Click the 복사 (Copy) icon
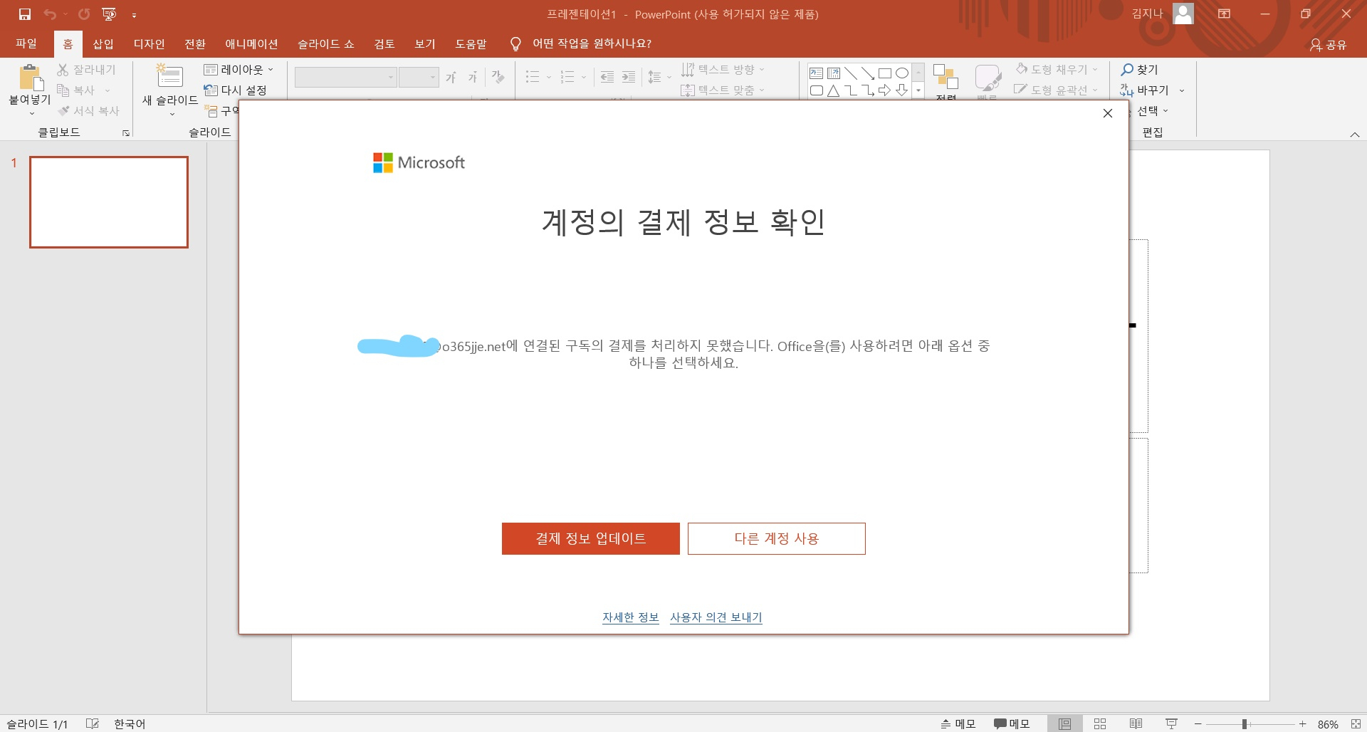The image size is (1367, 732). [63, 90]
